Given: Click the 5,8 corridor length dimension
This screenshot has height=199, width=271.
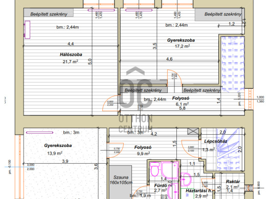Looking at the screenshot, I should (x=183, y=108).
